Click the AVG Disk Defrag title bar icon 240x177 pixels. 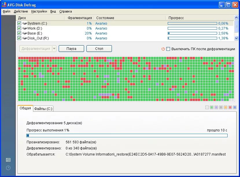(x=4, y=5)
